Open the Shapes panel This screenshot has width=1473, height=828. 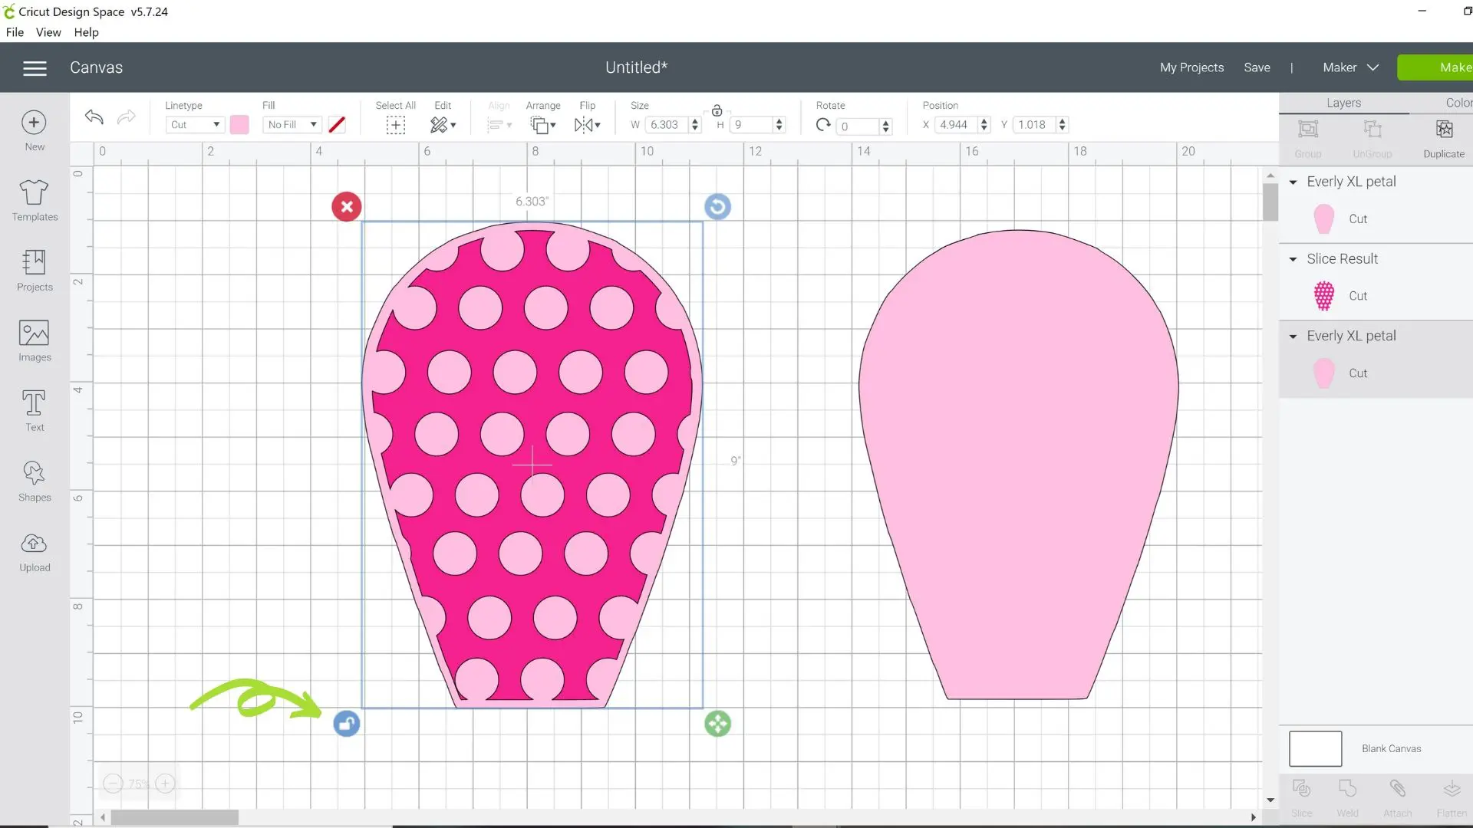click(34, 480)
